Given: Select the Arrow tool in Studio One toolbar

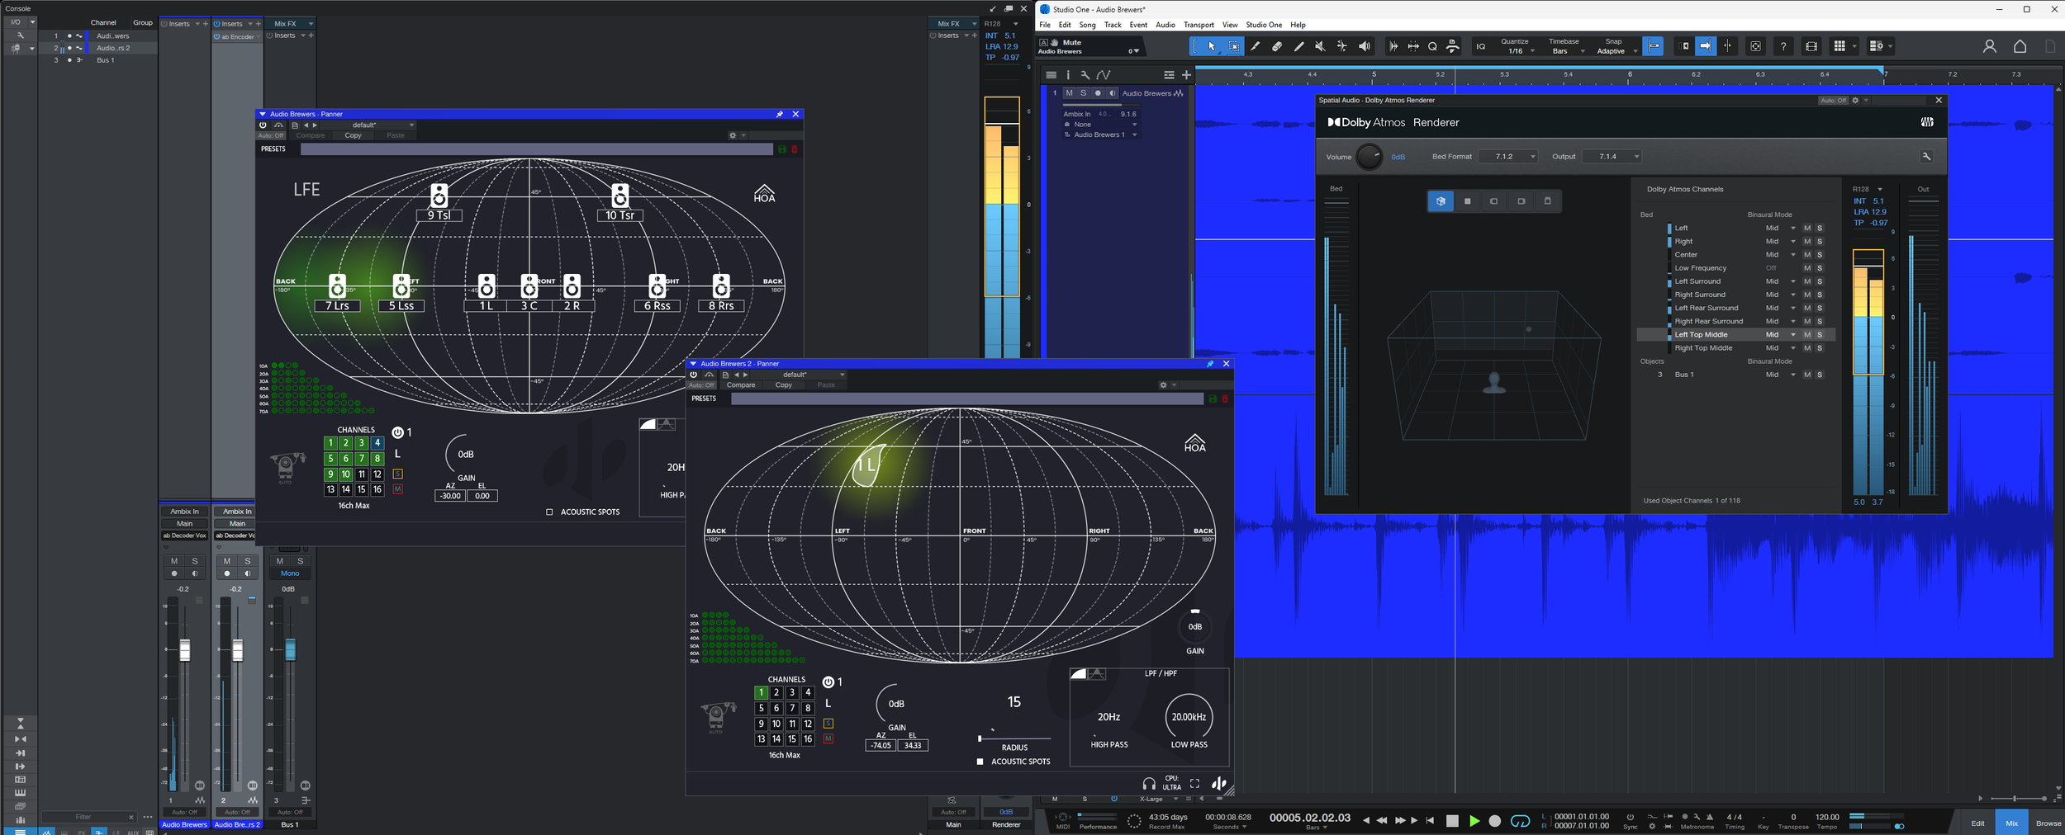Looking at the screenshot, I should 1211,47.
